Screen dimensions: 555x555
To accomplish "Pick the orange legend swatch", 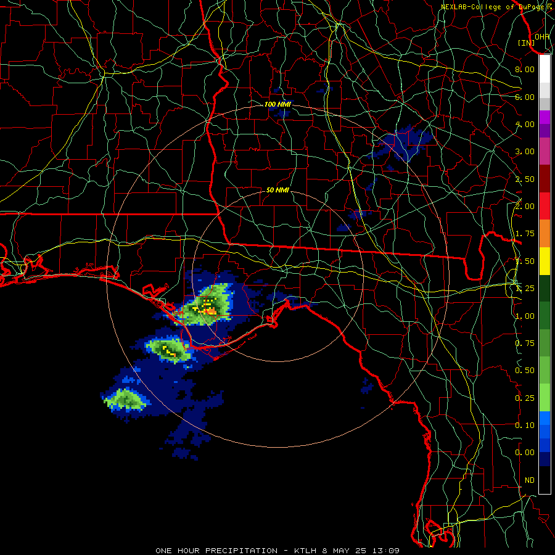I will (x=545, y=234).
